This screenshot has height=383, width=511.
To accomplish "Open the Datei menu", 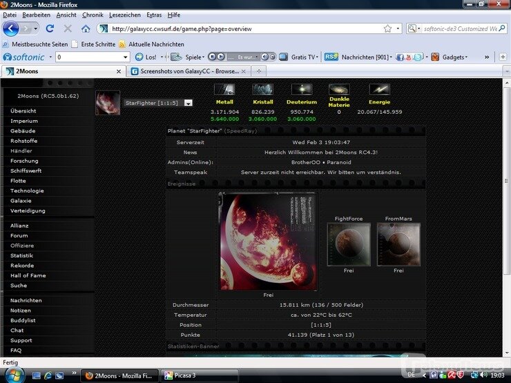I will [10, 15].
